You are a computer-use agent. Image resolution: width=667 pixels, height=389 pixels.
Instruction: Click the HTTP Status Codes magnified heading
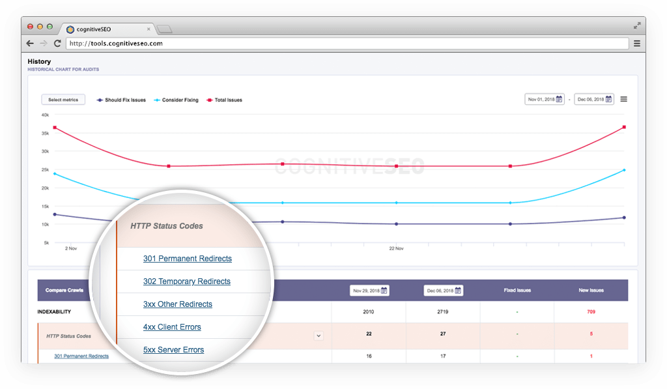point(167,226)
